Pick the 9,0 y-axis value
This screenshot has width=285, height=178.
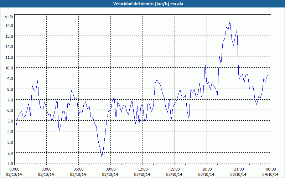click(x=10, y=79)
